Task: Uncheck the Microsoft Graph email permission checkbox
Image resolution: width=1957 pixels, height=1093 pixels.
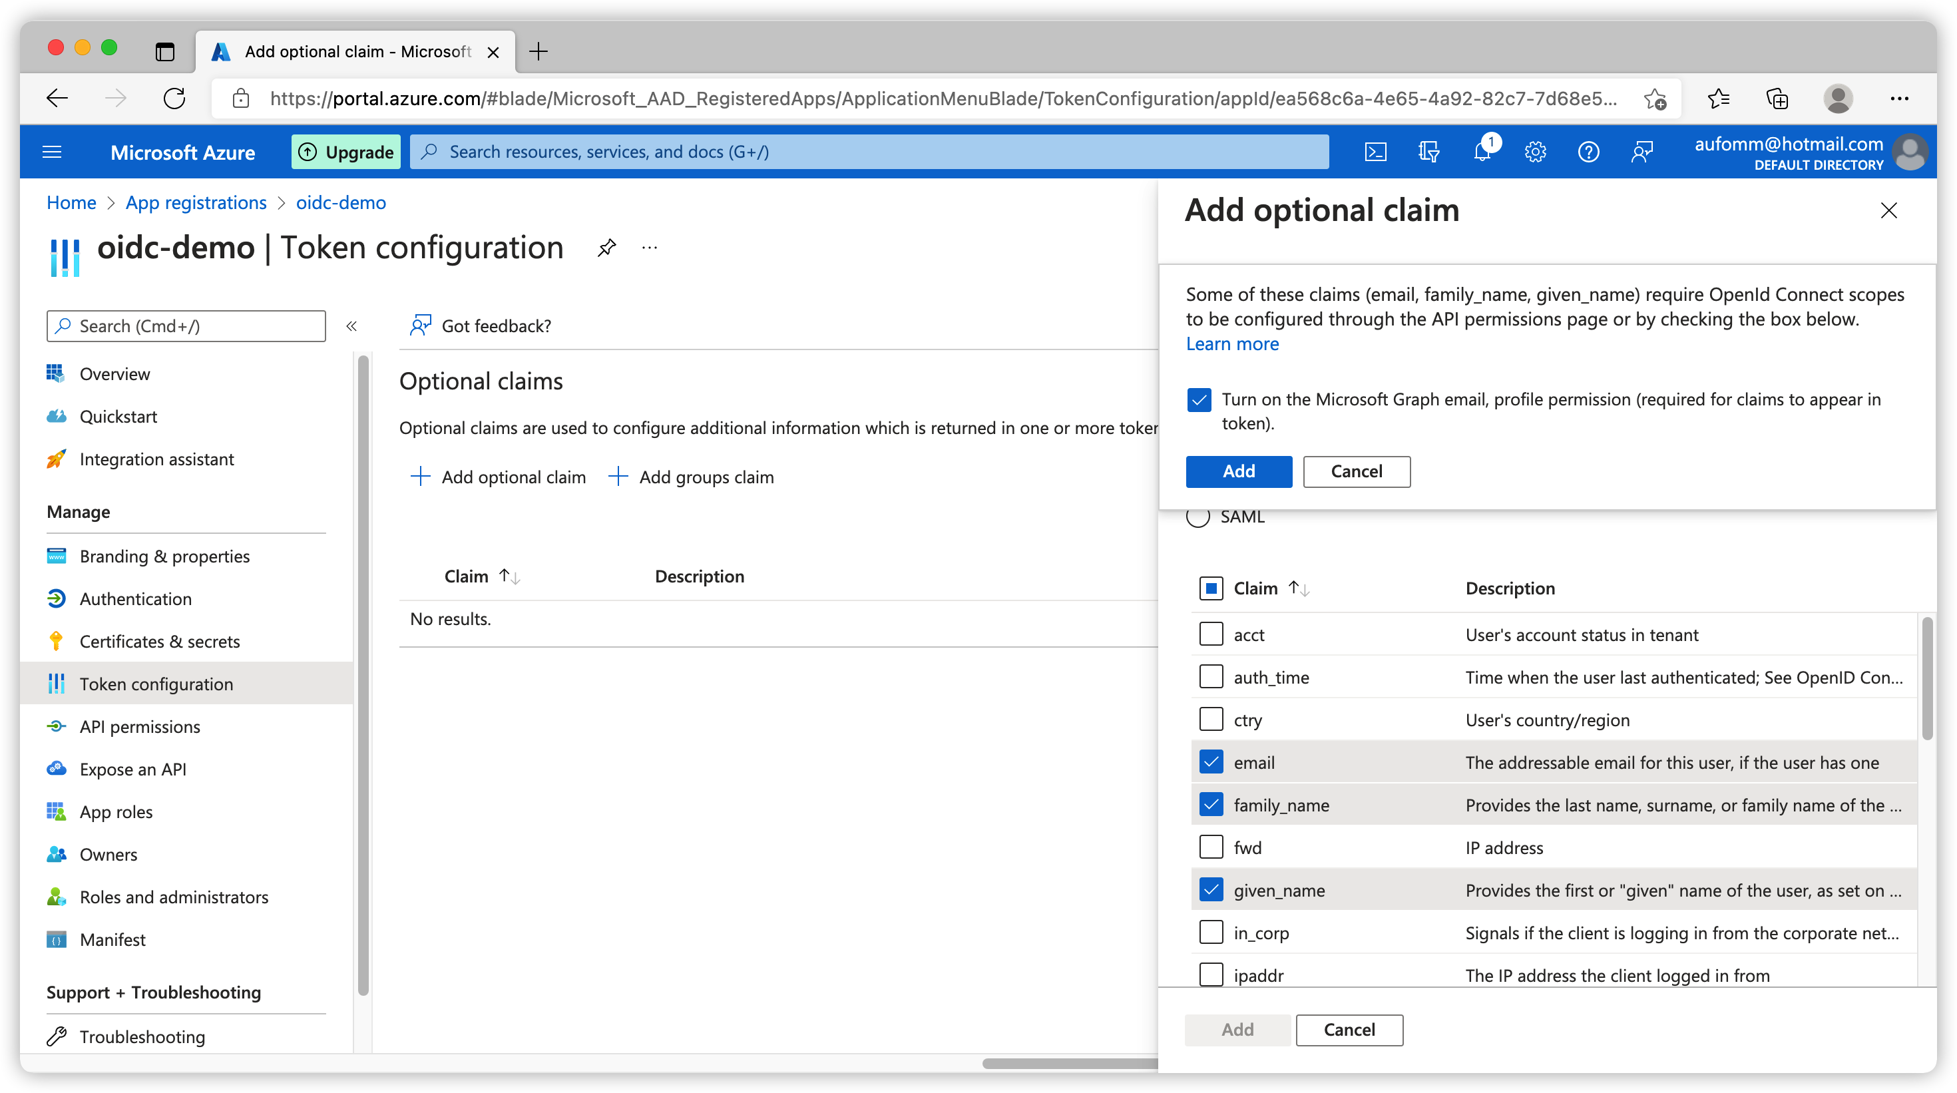Action: point(1199,399)
